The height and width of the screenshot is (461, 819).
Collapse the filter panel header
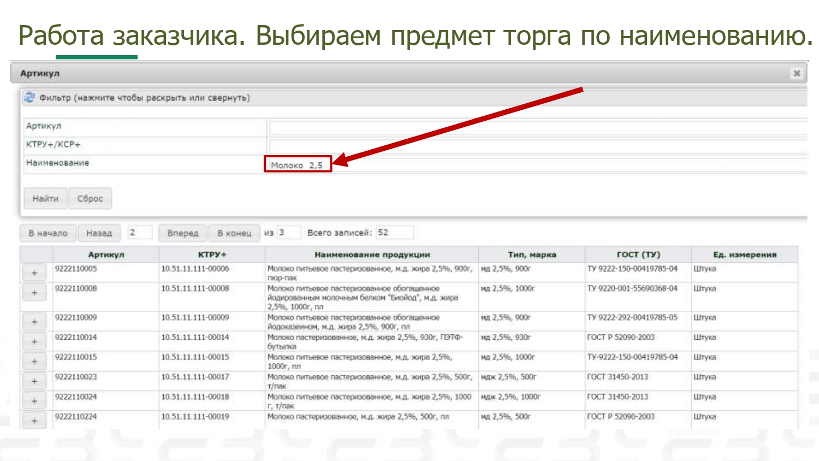click(145, 98)
